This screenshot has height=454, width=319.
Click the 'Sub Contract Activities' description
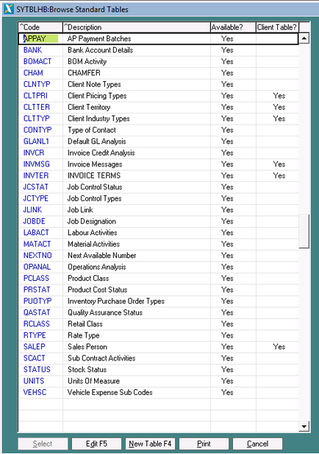[x=101, y=358]
